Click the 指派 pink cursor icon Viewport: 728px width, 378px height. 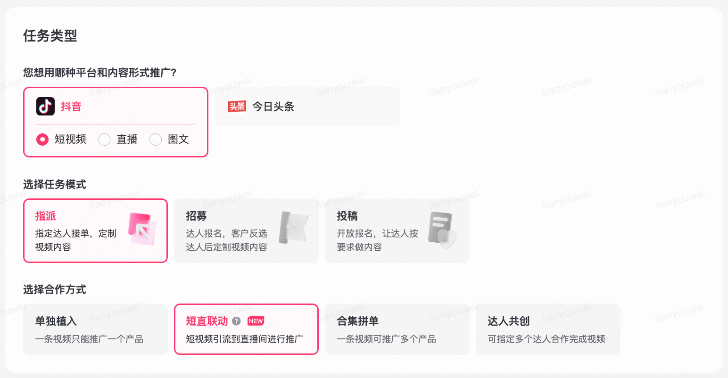pyautogui.click(x=141, y=229)
